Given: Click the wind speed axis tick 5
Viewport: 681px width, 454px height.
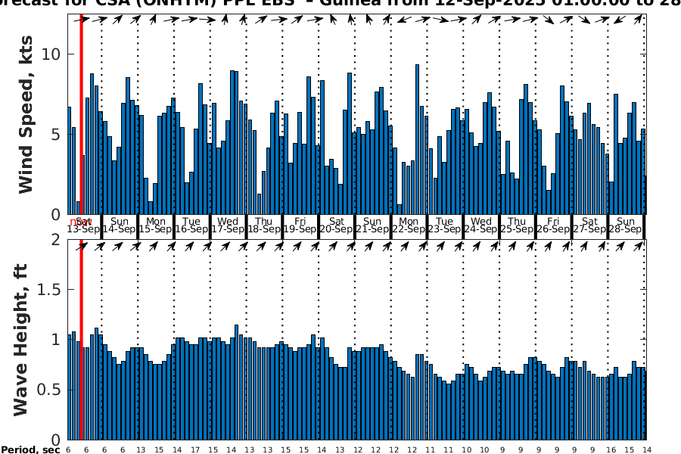Looking at the screenshot, I should pyautogui.click(x=56, y=134).
